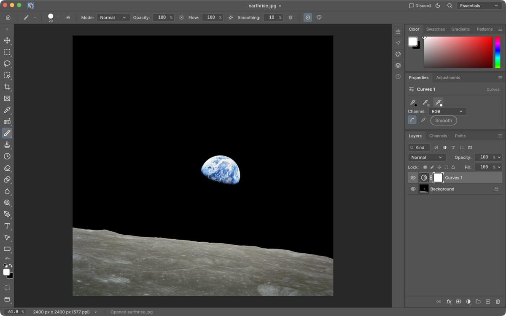506x316 pixels.
Task: Select the Crop tool
Action: point(7,87)
